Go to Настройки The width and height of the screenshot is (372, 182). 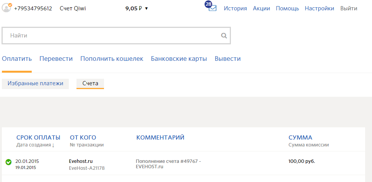(319, 8)
